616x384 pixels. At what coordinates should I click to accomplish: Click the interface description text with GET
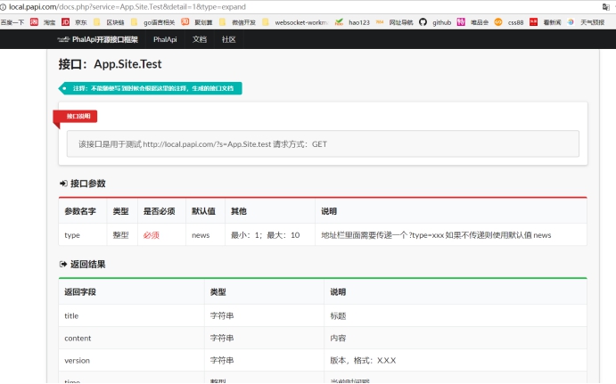[202, 144]
